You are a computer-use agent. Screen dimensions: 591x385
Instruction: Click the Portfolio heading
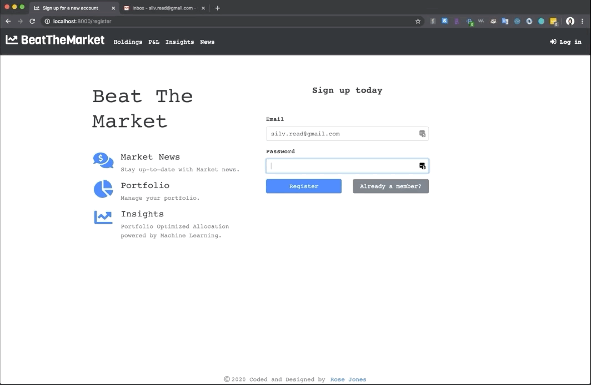click(x=145, y=185)
